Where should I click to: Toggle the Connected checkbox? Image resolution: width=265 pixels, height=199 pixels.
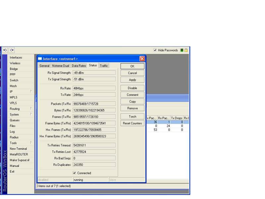tap(74, 173)
